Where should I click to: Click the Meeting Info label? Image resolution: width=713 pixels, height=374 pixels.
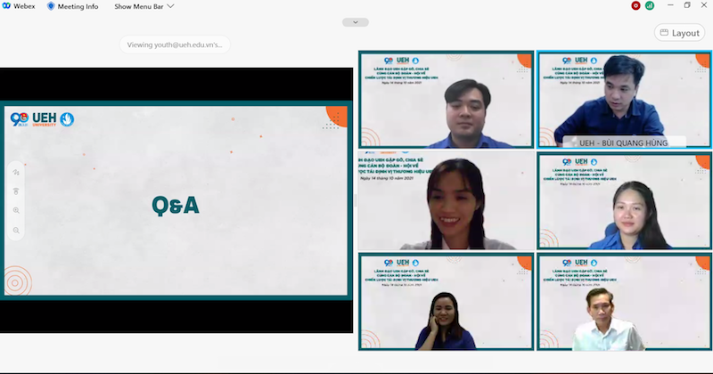[78, 6]
